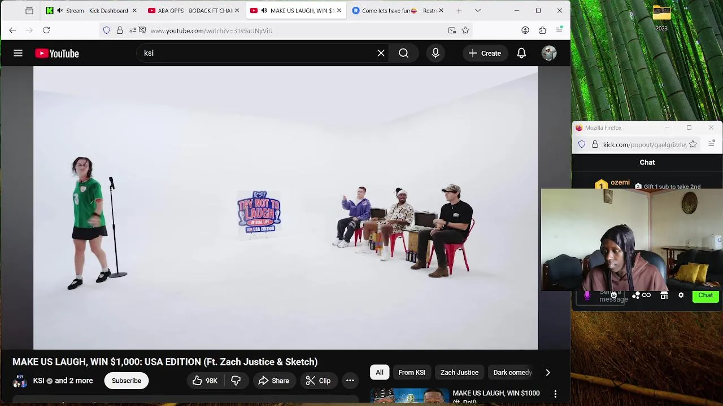Open a new browser tab

[x=459, y=10]
